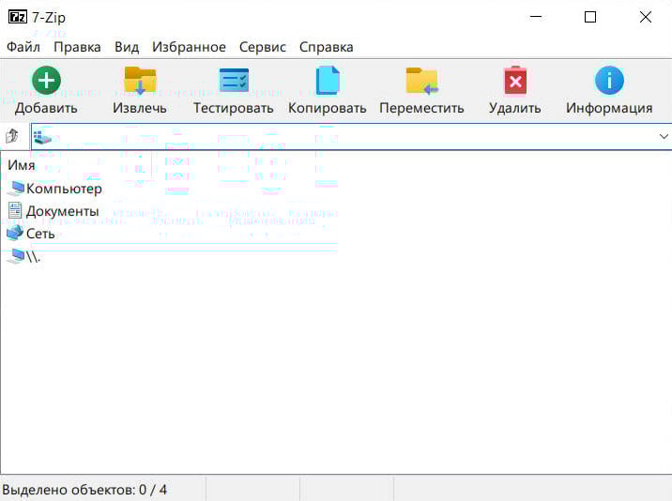Click the Переместить label in the toolbar
The width and height of the screenshot is (672, 501).
pos(421,108)
